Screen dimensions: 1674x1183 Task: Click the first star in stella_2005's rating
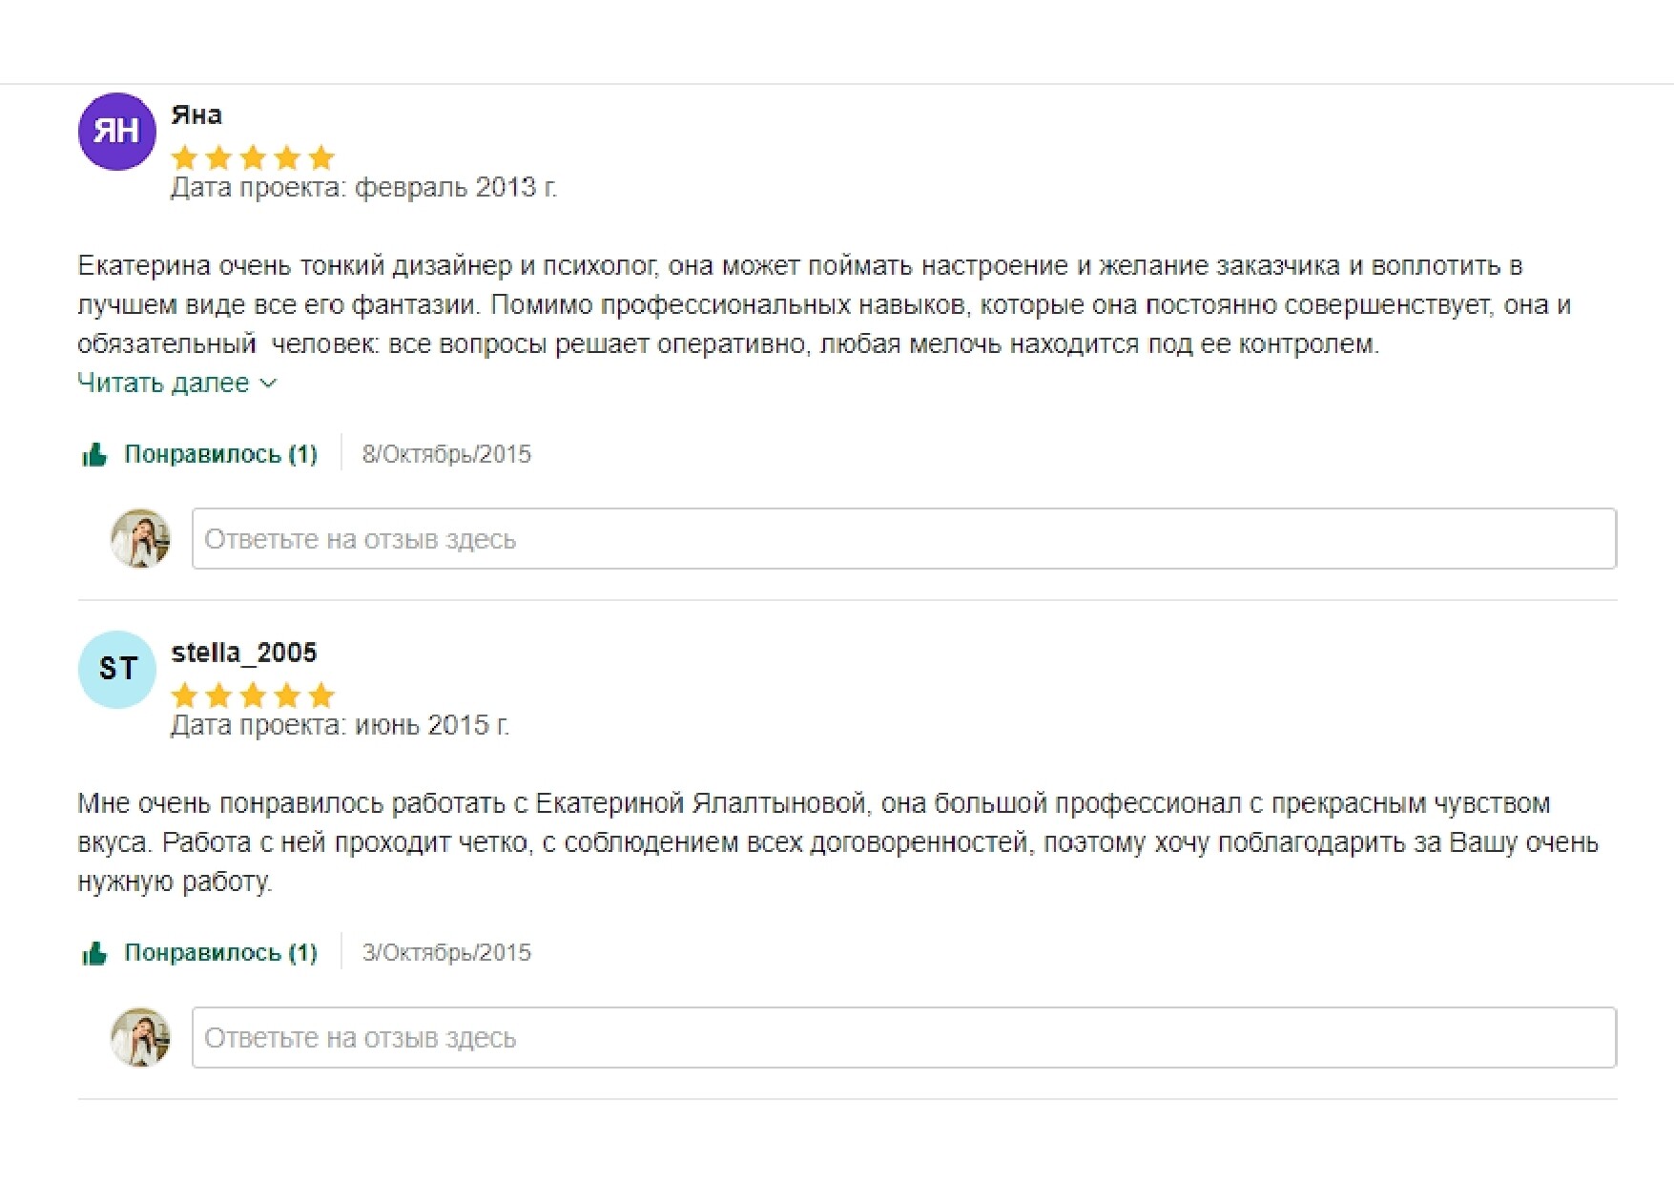[185, 695]
